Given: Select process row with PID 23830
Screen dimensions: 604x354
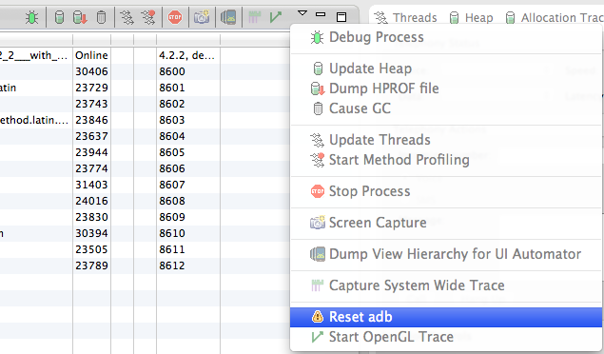Looking at the screenshot, I should coord(145,217).
